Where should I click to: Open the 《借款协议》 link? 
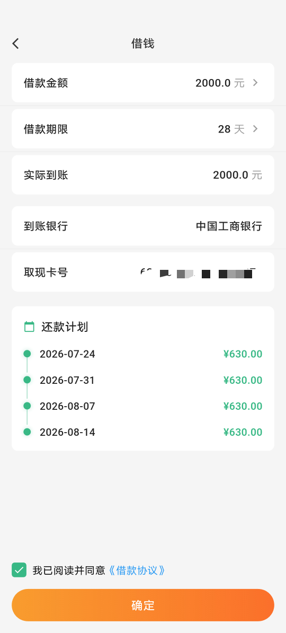[137, 570]
